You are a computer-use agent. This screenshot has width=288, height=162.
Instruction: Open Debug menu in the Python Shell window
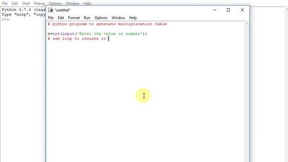click(x=39, y=4)
